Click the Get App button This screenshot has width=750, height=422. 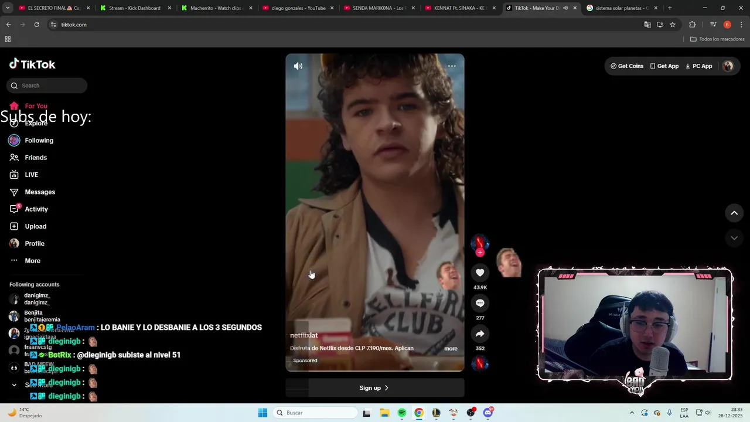click(x=664, y=66)
